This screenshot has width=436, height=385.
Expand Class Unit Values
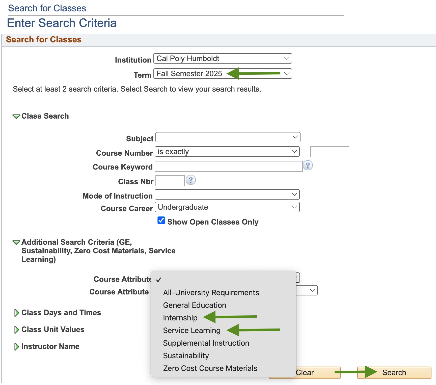(17, 329)
